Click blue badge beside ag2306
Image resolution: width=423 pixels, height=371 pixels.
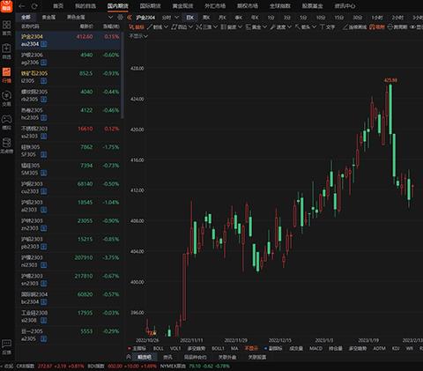point(44,63)
